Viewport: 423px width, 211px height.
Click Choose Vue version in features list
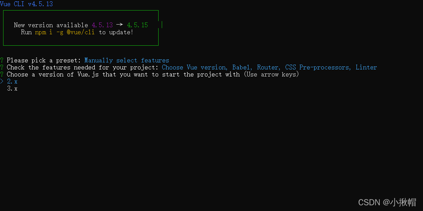click(x=194, y=67)
